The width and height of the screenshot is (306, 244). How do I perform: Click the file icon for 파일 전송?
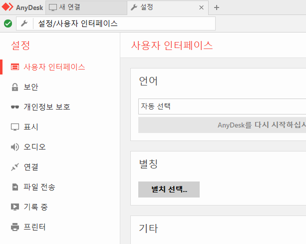(x=15, y=187)
